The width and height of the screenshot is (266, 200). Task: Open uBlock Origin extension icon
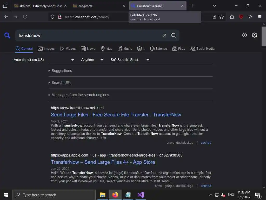tap(241, 17)
